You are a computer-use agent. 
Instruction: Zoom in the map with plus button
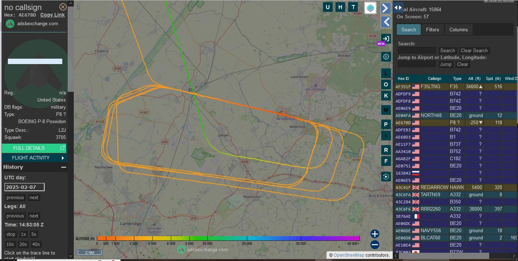pos(375,234)
